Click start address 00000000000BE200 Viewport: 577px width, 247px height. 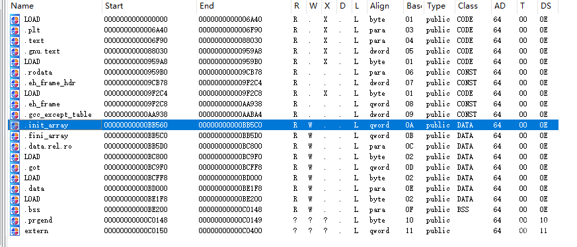coord(135,210)
